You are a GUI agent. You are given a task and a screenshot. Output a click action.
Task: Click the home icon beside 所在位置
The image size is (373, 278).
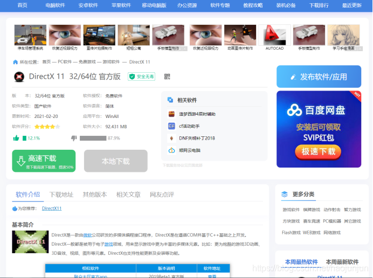15,62
